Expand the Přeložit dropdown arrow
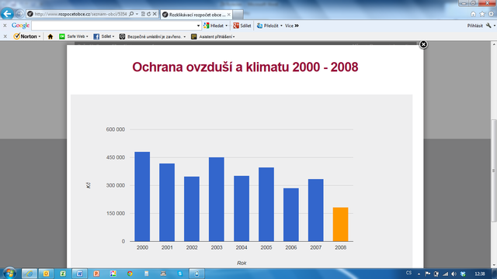The width and height of the screenshot is (497, 279). [x=281, y=26]
